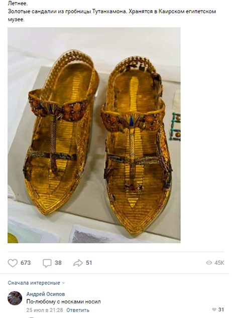Open Андрей Осипов's profile name link

46,294
